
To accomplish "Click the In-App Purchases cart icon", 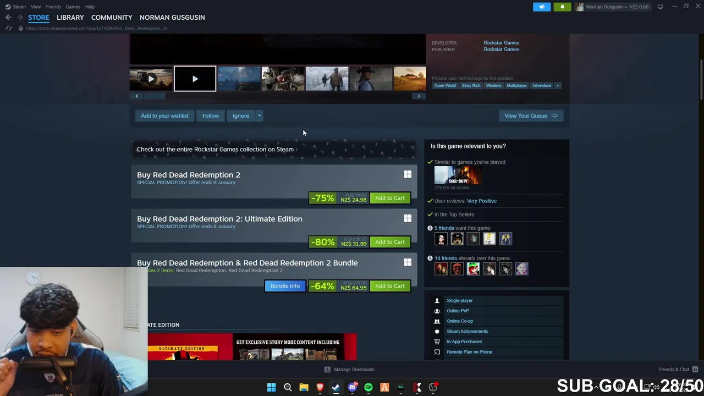I will tap(437, 342).
